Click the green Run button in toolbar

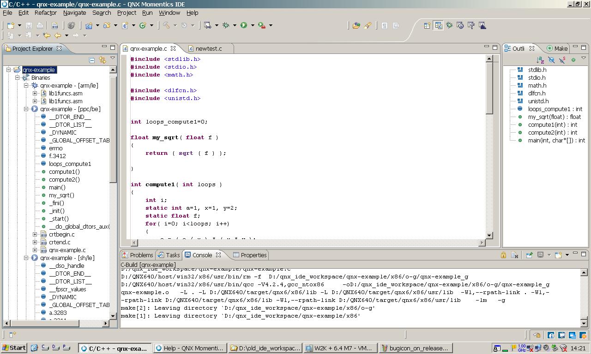click(x=243, y=25)
